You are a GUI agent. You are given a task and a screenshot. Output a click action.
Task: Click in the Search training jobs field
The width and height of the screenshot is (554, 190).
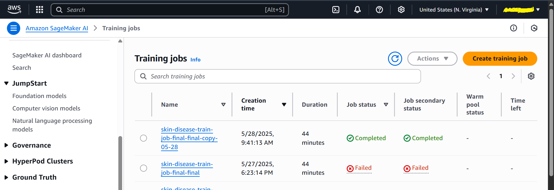click(x=277, y=76)
